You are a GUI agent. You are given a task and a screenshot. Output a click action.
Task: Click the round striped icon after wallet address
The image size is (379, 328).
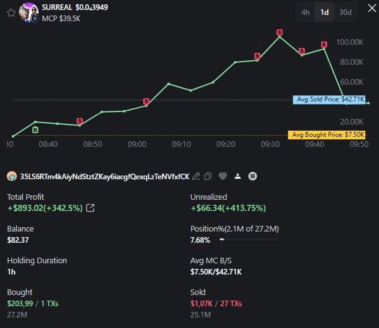pyautogui.click(x=252, y=177)
